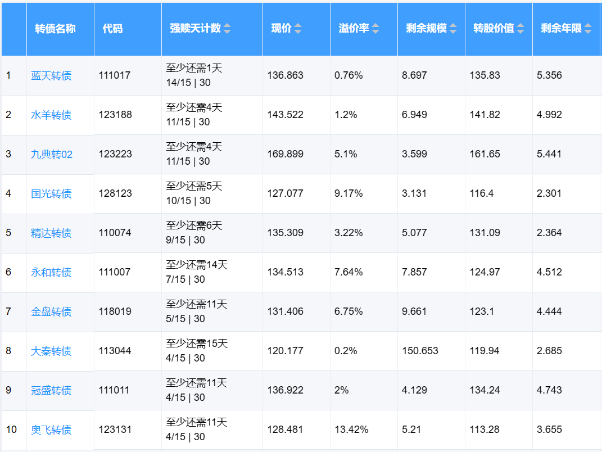Click the 转股价值 sort arrows
The width and height of the screenshot is (602, 452).
520,29
